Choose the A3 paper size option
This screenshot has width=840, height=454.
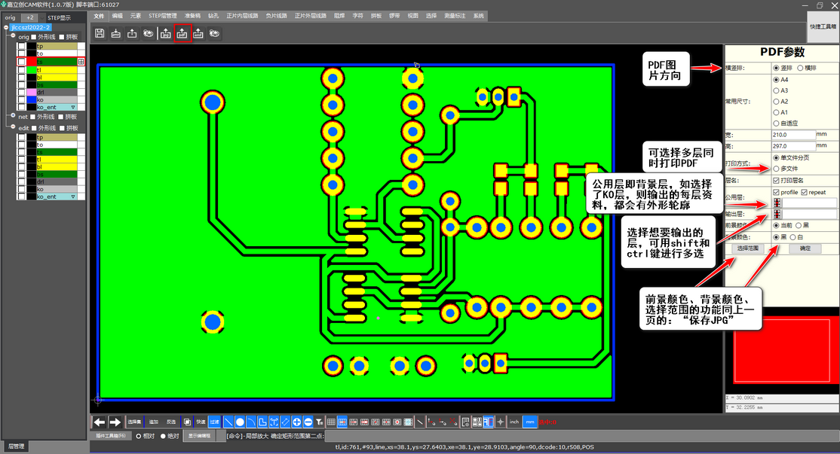pos(776,90)
